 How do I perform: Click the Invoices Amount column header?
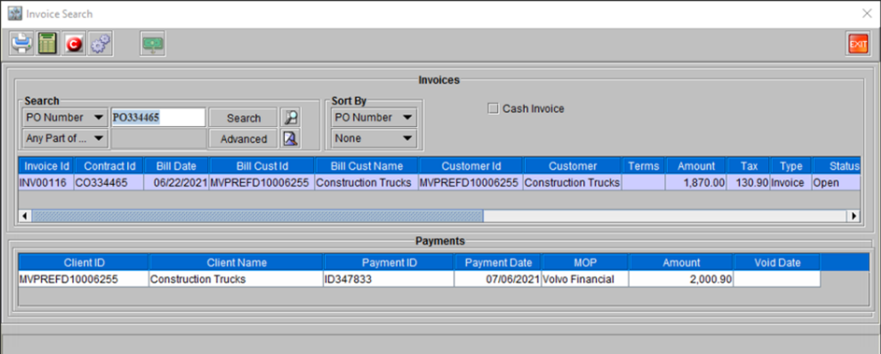click(696, 166)
